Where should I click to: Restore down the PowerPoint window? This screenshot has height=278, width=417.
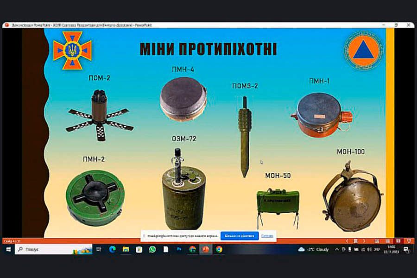coord(396,25)
